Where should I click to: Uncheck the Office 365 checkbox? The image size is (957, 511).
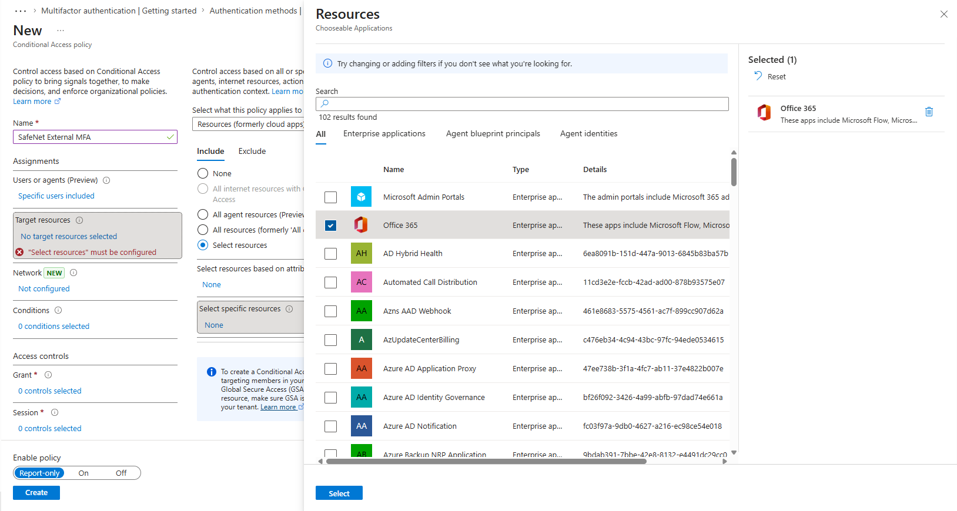point(331,226)
